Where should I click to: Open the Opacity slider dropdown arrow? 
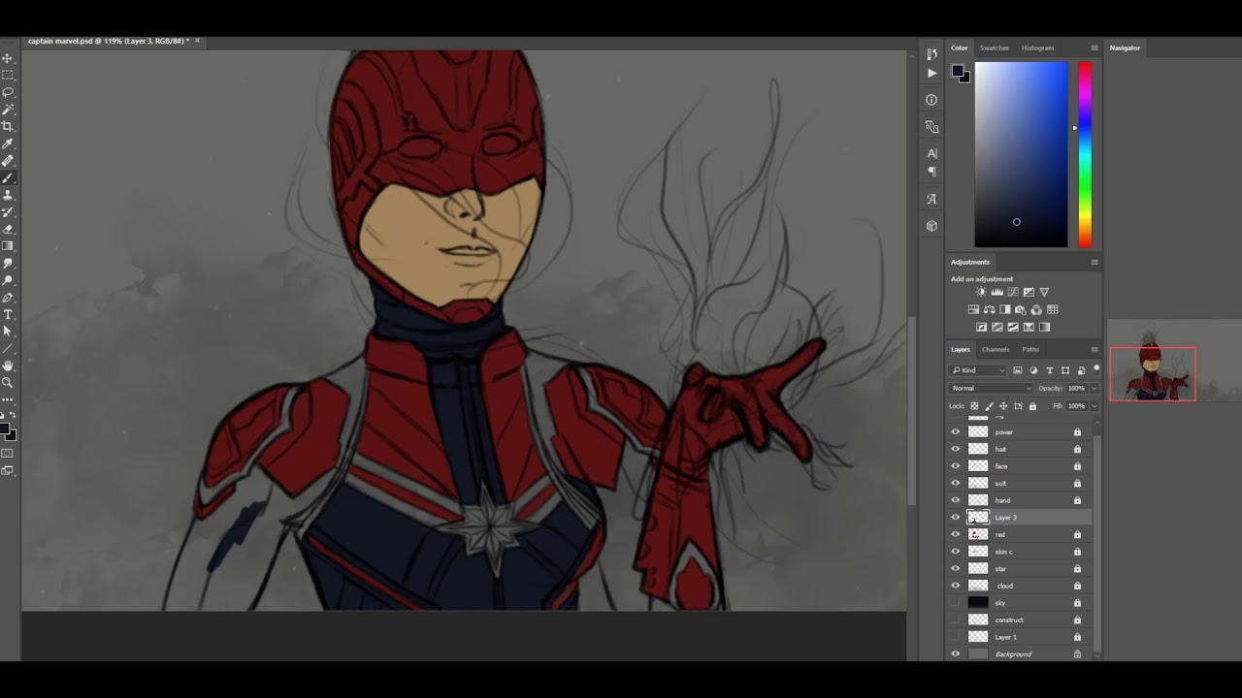pos(1095,388)
